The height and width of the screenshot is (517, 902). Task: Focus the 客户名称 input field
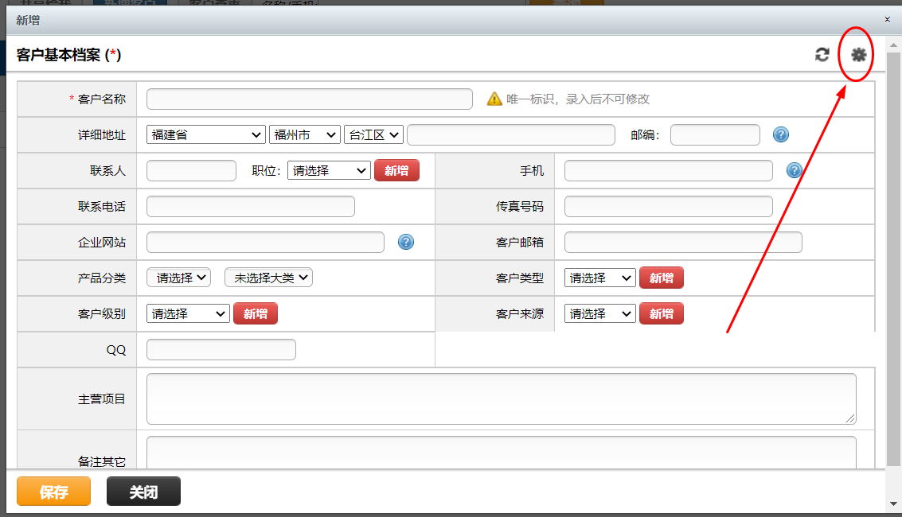310,99
